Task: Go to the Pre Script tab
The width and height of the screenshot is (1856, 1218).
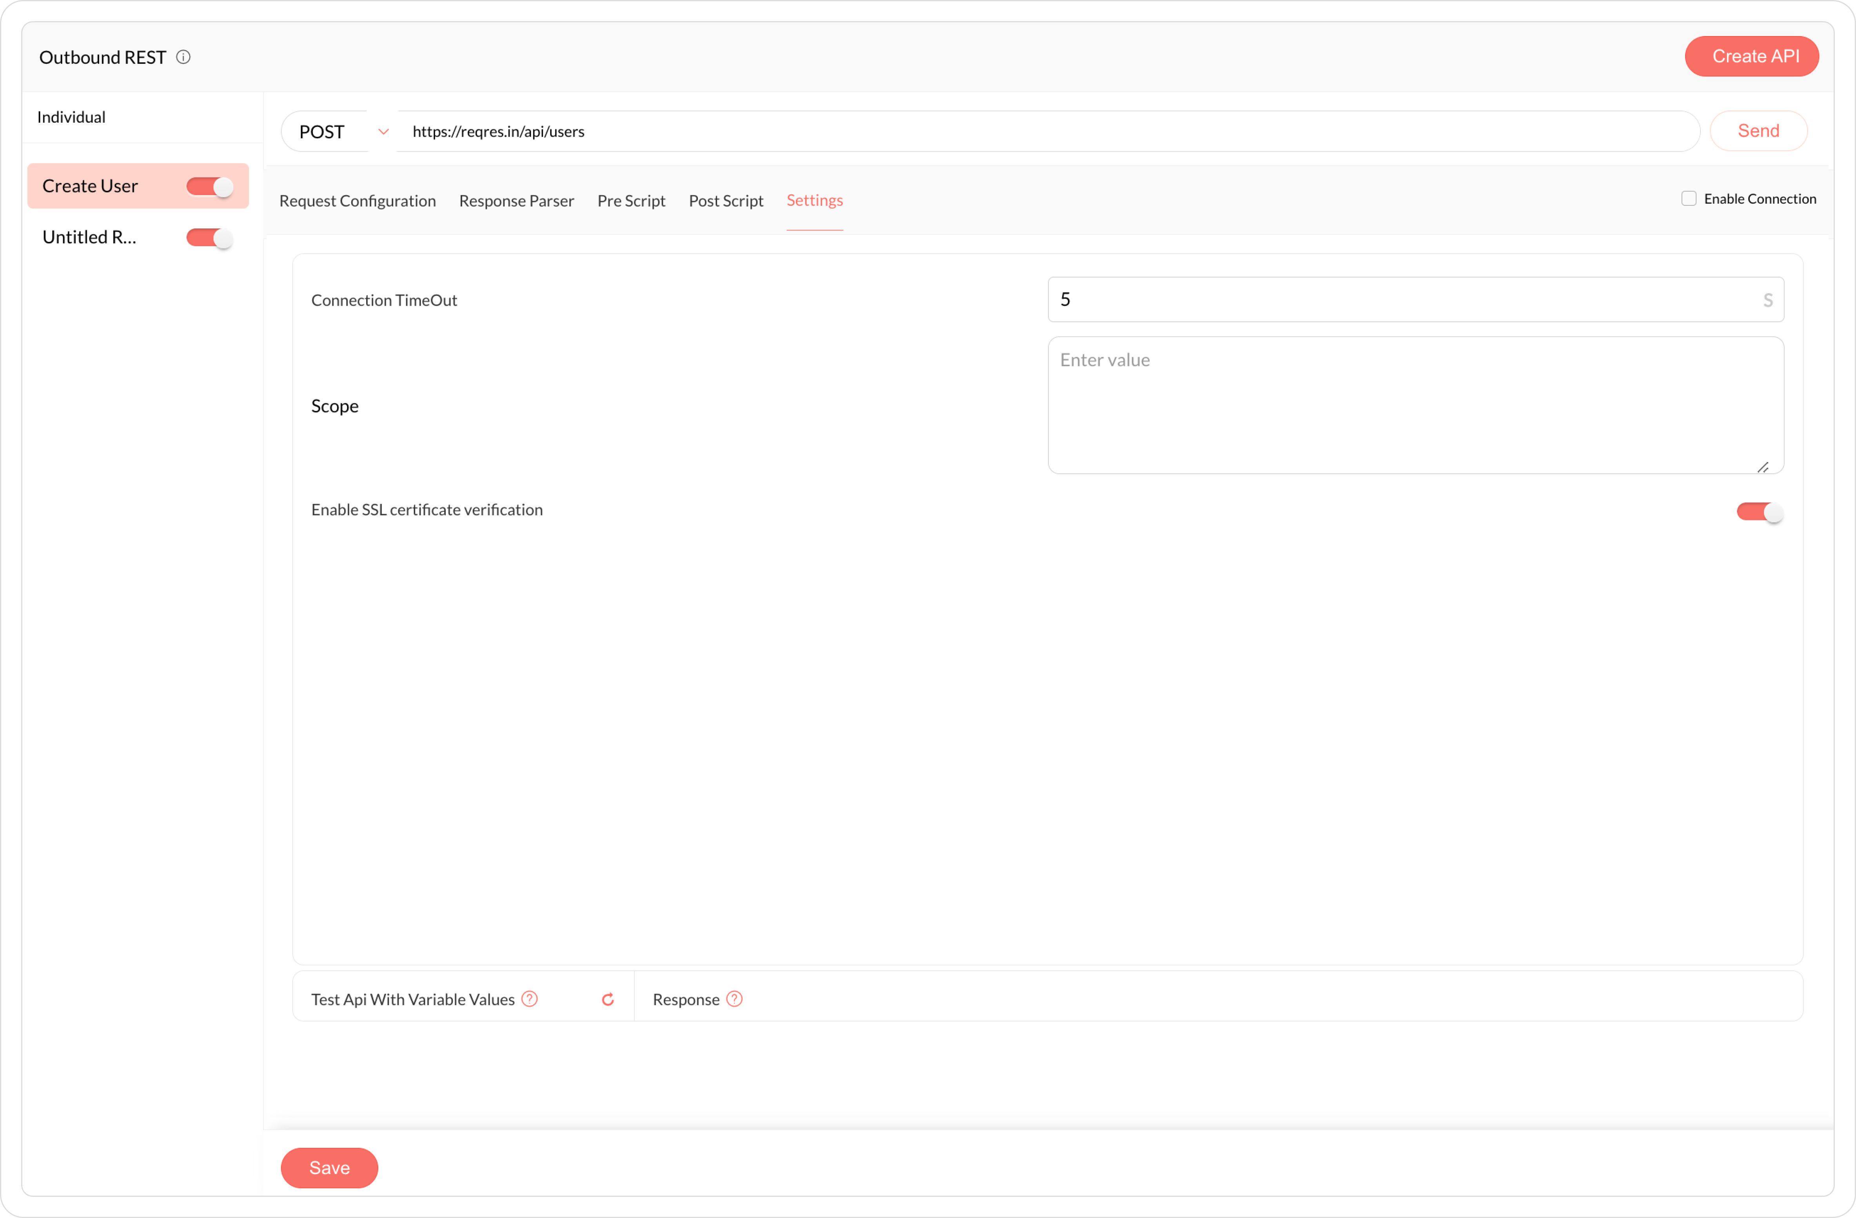Action: coord(631,201)
